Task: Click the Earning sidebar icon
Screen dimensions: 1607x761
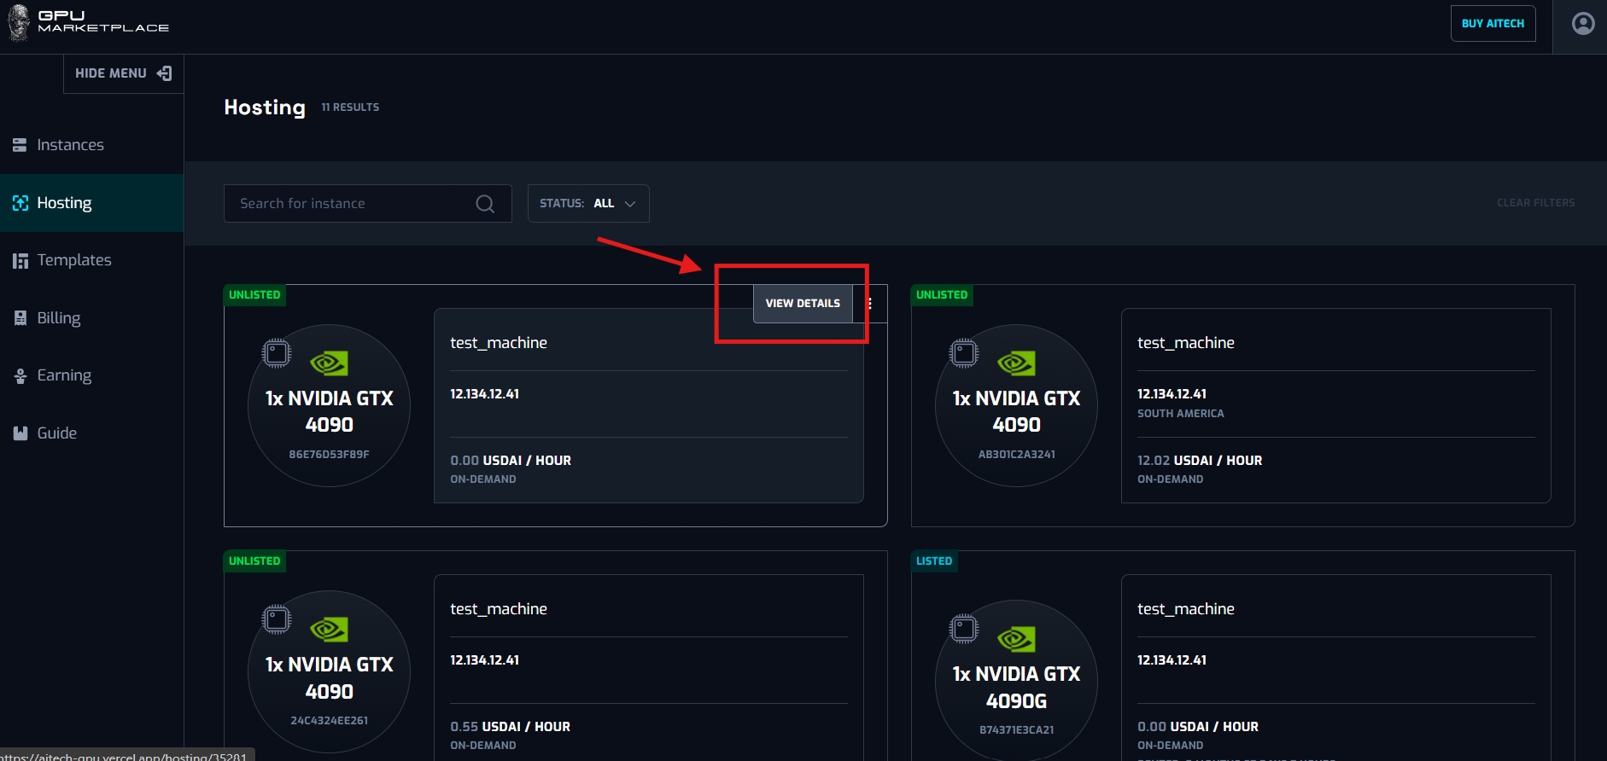Action: pyautogui.click(x=20, y=375)
